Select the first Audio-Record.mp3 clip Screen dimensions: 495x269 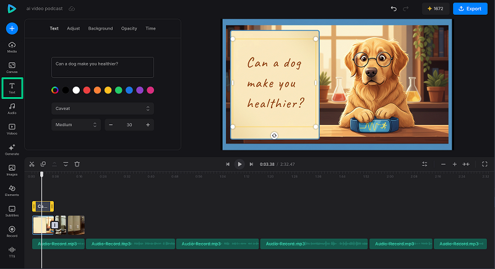tap(58, 244)
